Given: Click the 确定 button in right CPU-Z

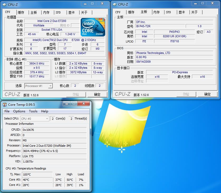Looking at the screenshot, I should pyautogui.click(x=208, y=94).
